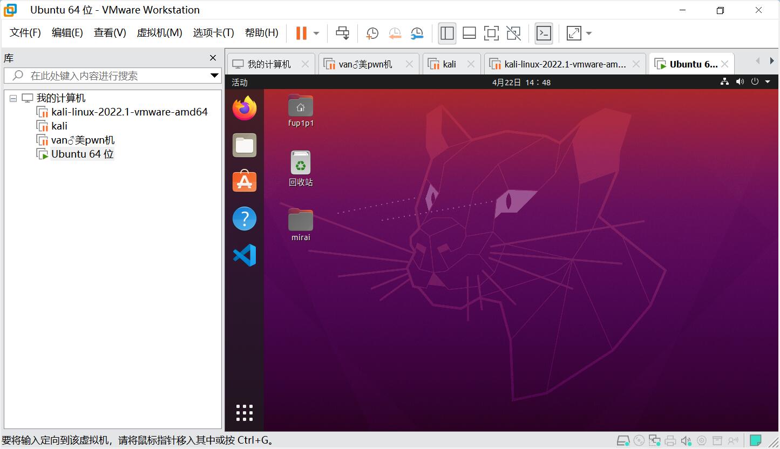The width and height of the screenshot is (780, 449).
Task: Send Ctrl+Alt+Del to the VM
Action: (x=342, y=33)
